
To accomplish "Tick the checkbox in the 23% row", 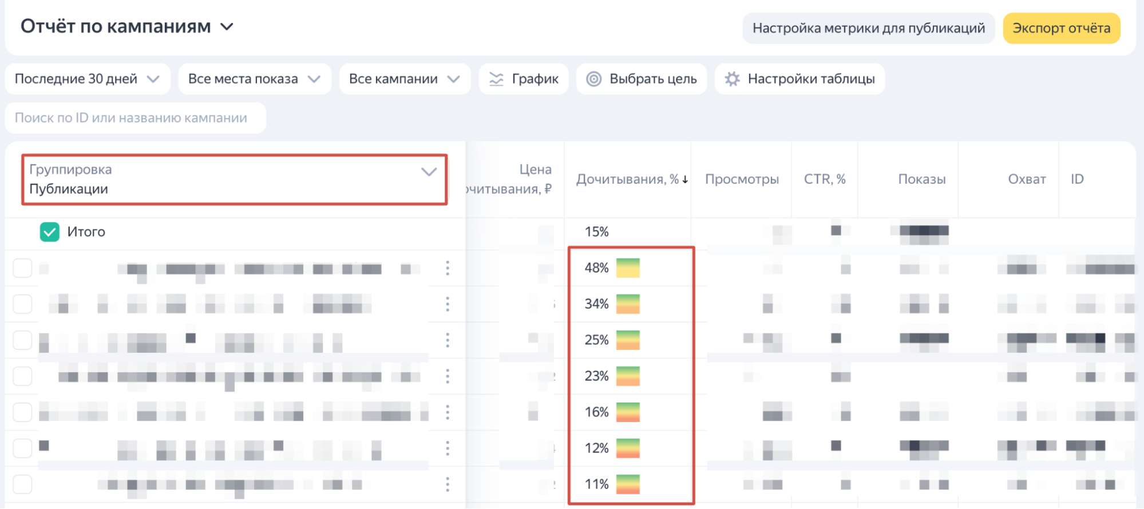I will coord(22,376).
